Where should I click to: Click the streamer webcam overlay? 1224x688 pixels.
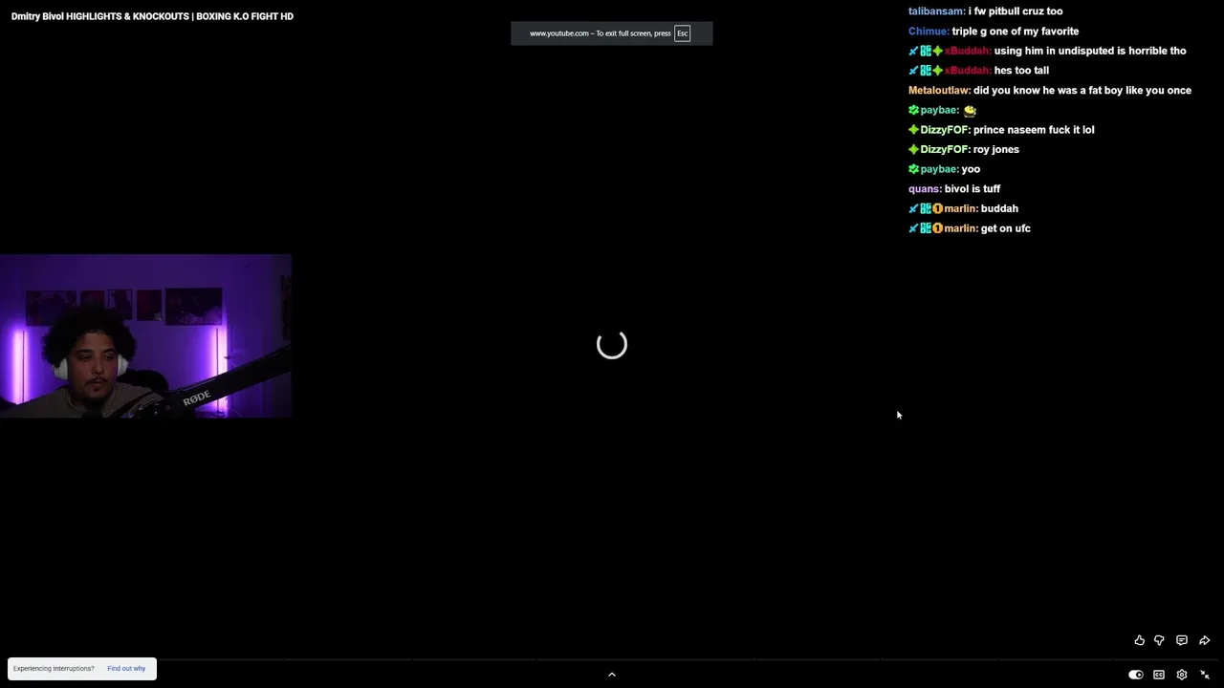(145, 336)
